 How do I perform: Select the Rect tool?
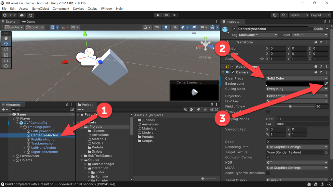coord(6,60)
